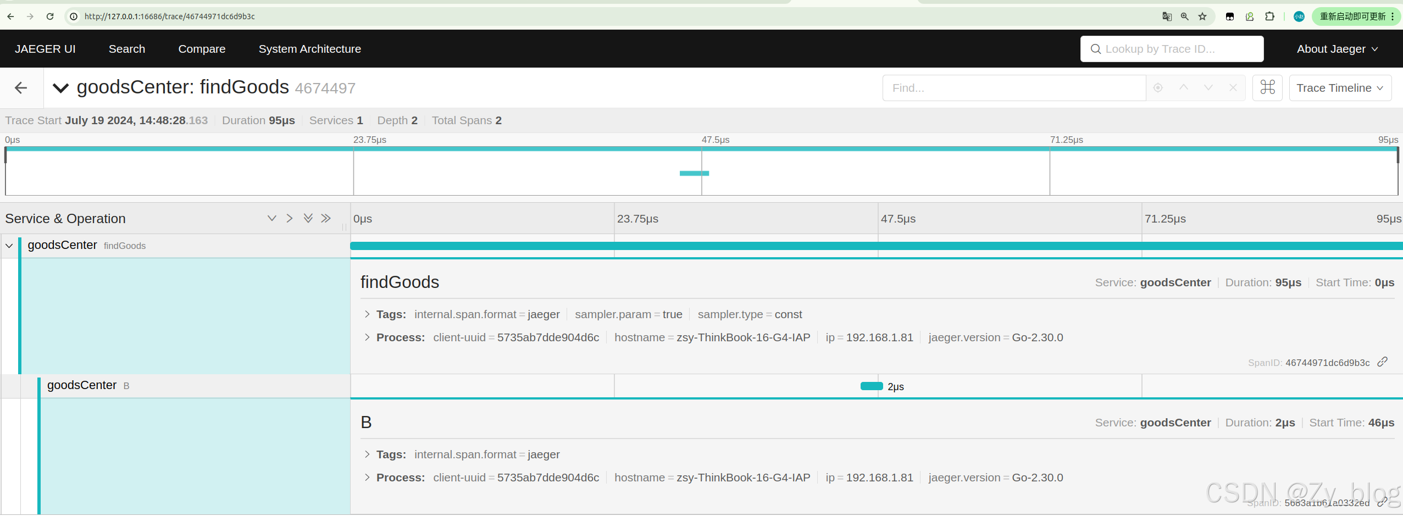Open keyboard shortcuts command icon
The height and width of the screenshot is (516, 1403).
1267,88
